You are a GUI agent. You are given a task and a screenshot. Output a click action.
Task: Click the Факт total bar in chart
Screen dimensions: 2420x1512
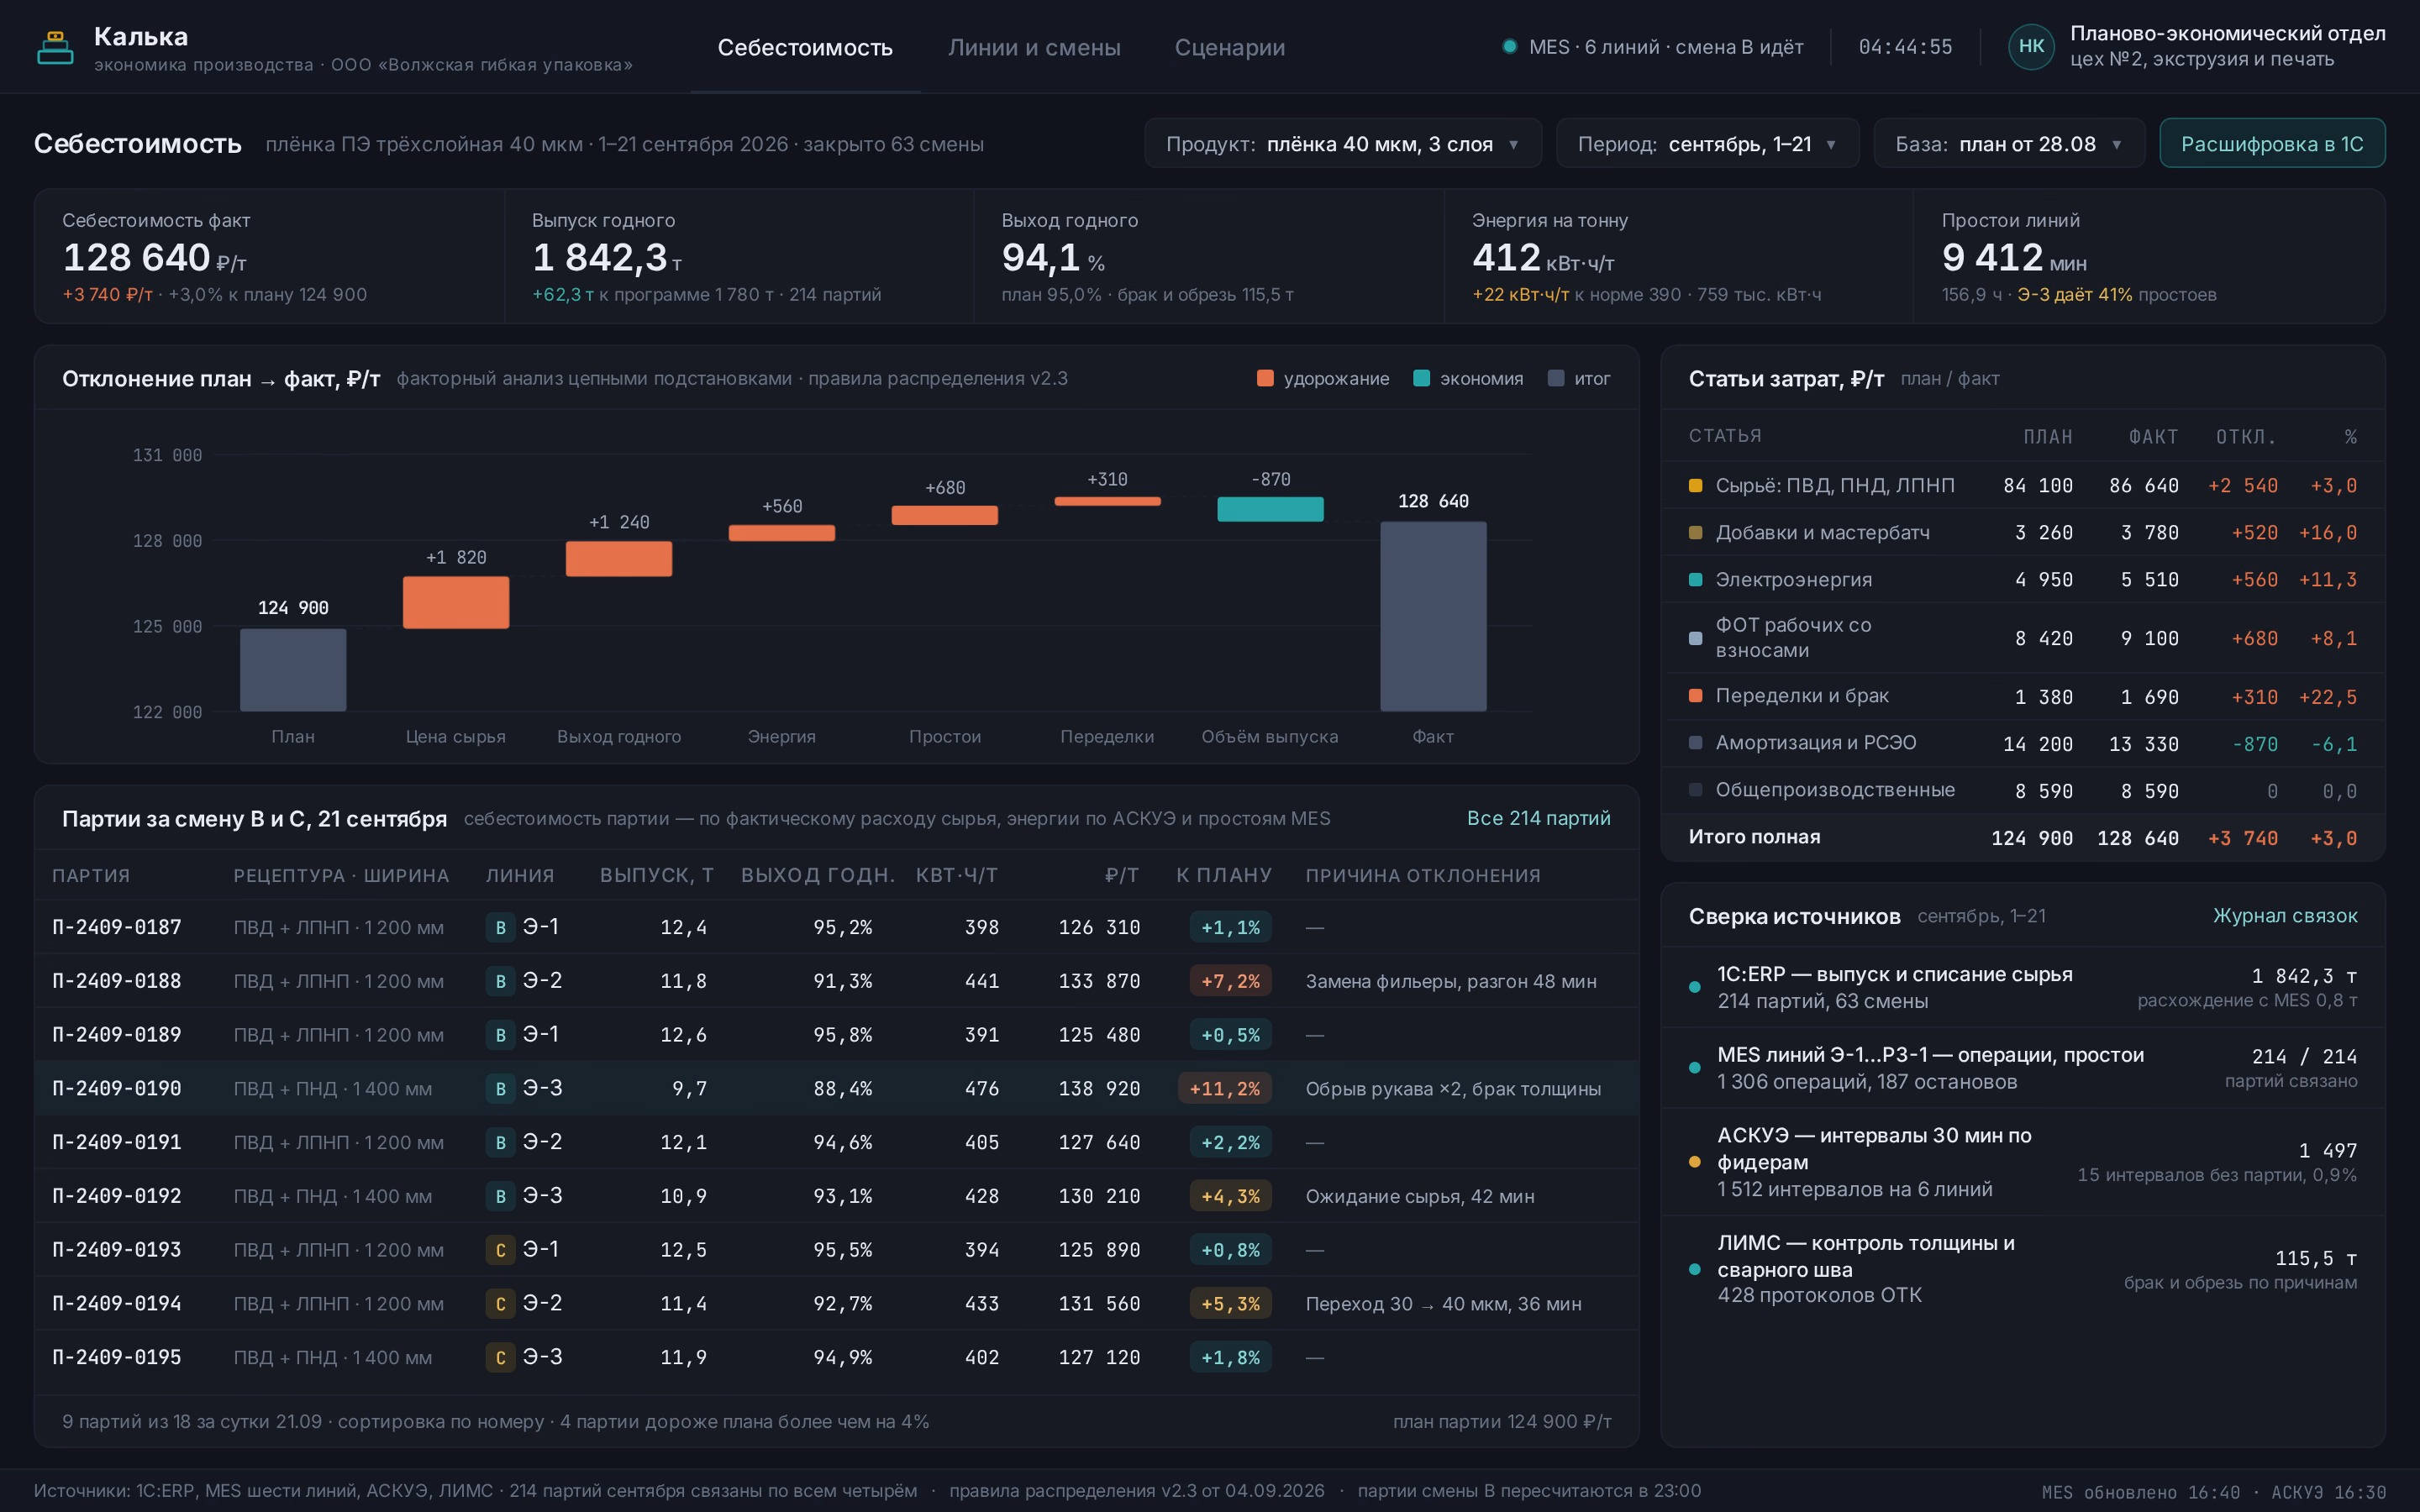(x=1433, y=616)
